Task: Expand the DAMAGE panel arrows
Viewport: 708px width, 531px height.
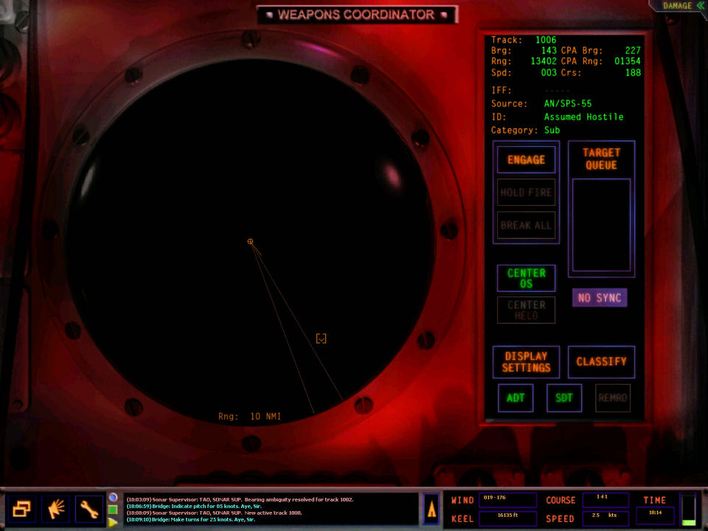Action: [x=700, y=6]
